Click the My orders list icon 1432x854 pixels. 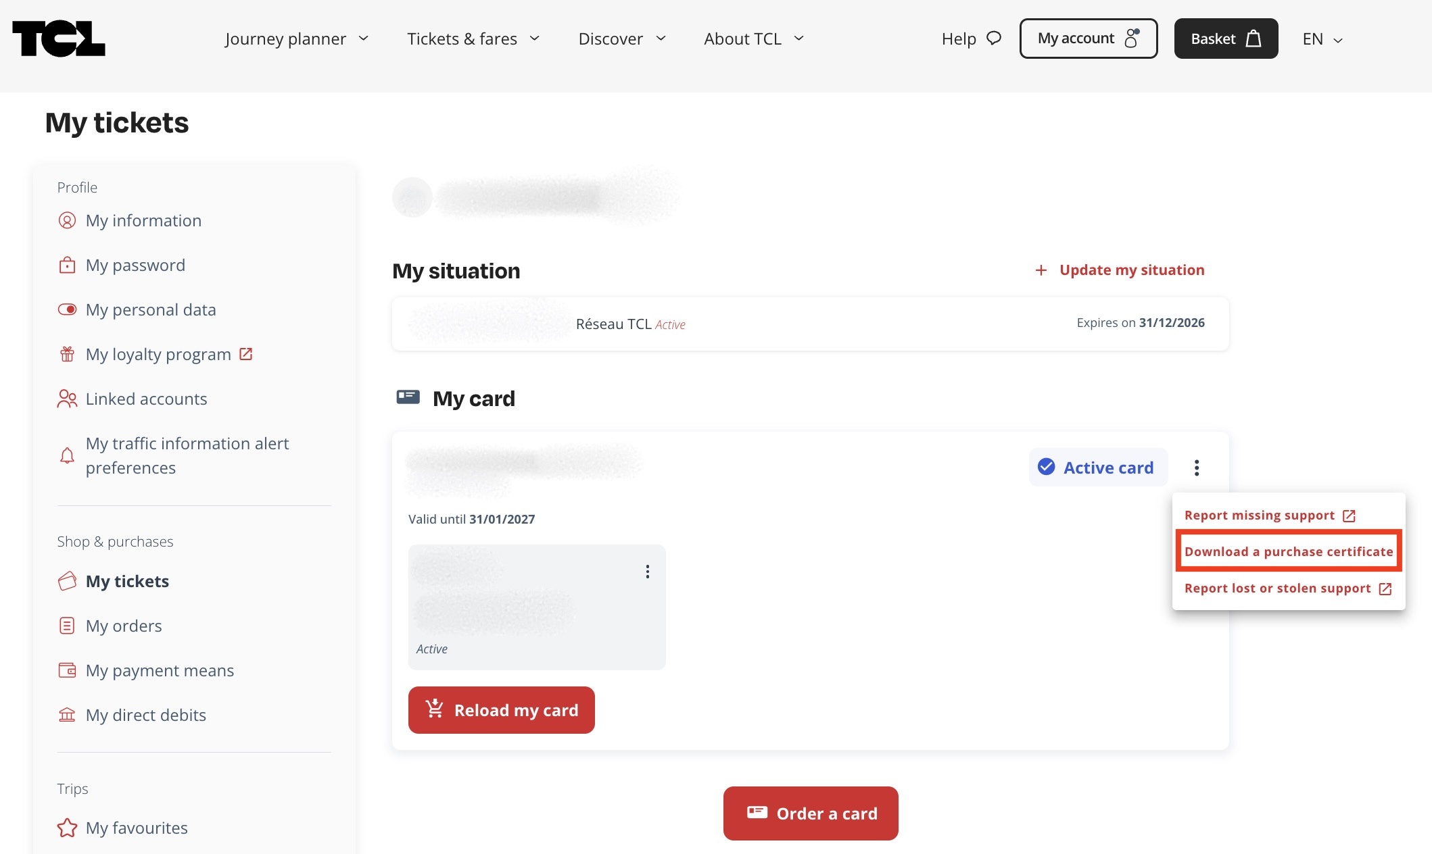click(x=67, y=626)
